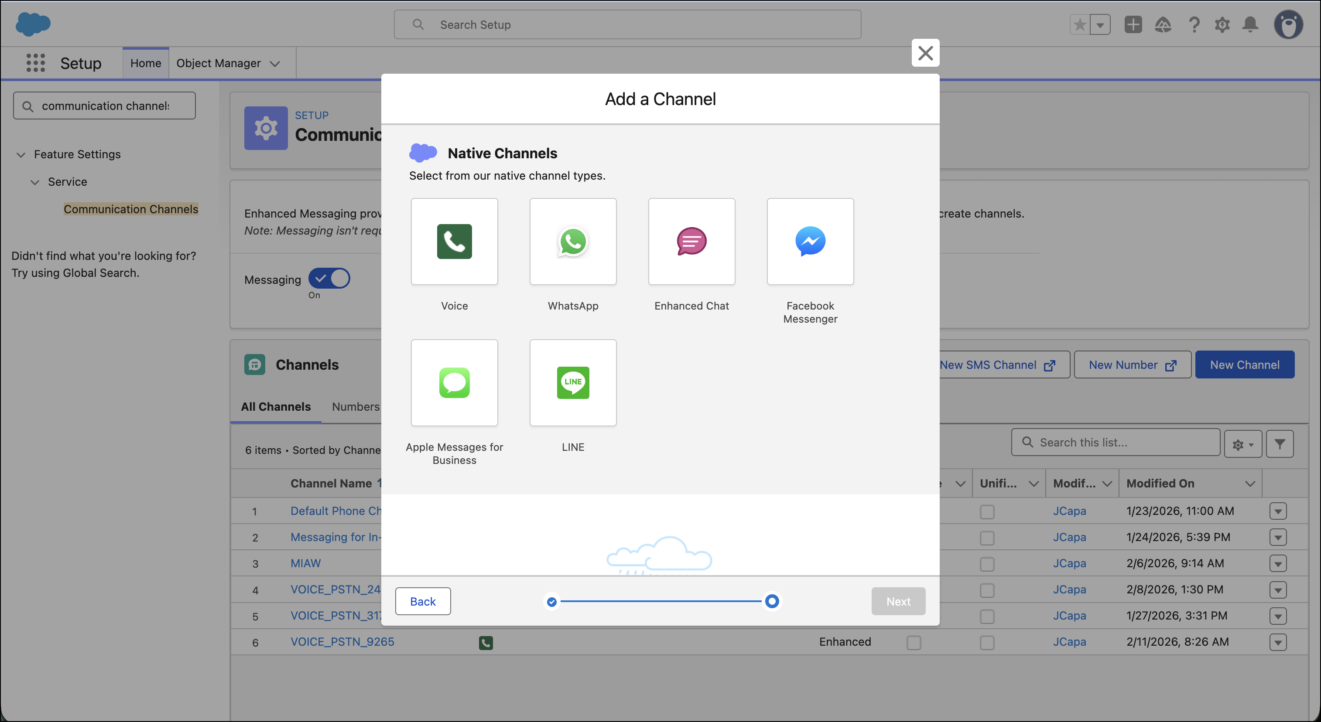Select the Facebook Messenger channel tile
Image resolution: width=1321 pixels, height=722 pixels.
coord(810,242)
